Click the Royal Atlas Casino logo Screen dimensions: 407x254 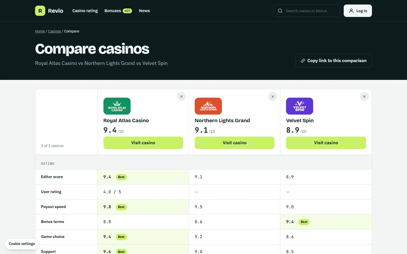pyautogui.click(x=117, y=106)
